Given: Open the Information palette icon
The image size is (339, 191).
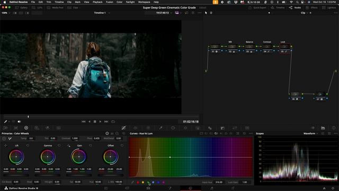Looking at the screenshot, I should (x=333, y=128).
